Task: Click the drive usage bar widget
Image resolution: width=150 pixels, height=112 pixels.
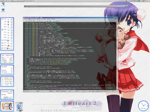Action: click(x=7, y=82)
